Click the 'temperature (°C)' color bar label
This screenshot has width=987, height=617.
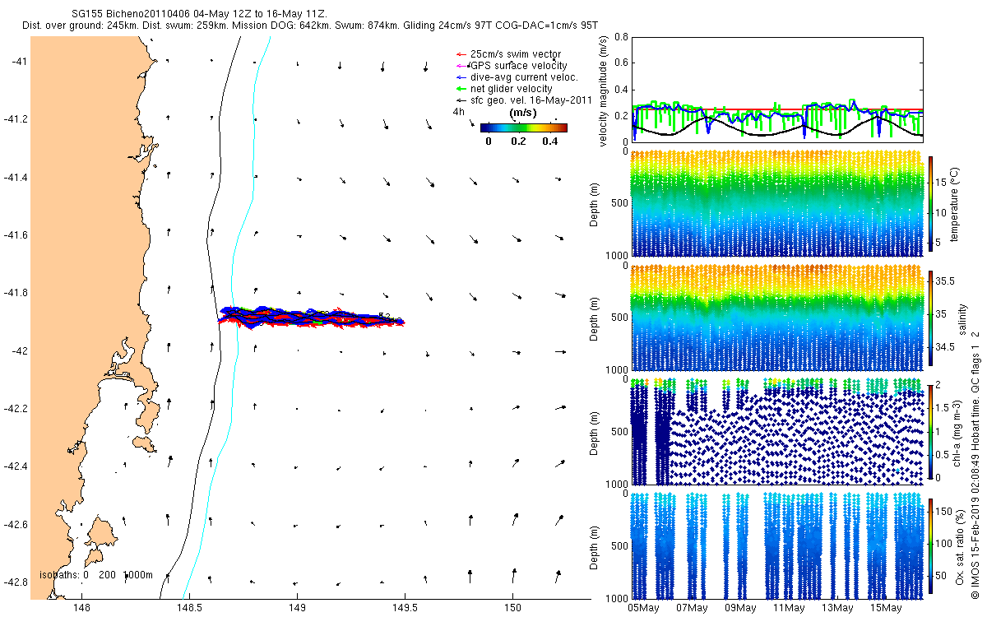[955, 204]
